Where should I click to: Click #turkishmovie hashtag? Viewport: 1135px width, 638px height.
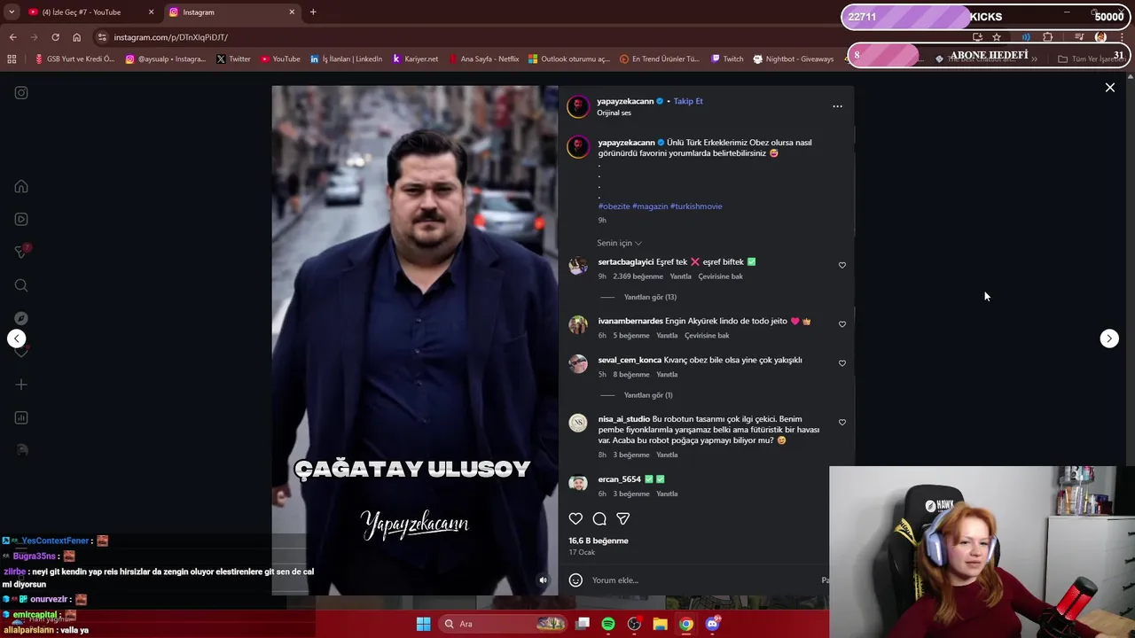[696, 206]
